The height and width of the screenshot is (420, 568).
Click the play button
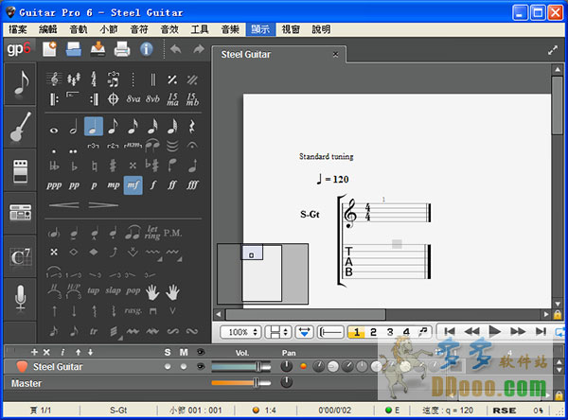tap(494, 331)
